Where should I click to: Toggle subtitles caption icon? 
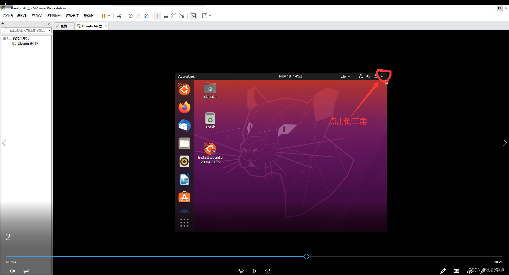click(x=26, y=271)
